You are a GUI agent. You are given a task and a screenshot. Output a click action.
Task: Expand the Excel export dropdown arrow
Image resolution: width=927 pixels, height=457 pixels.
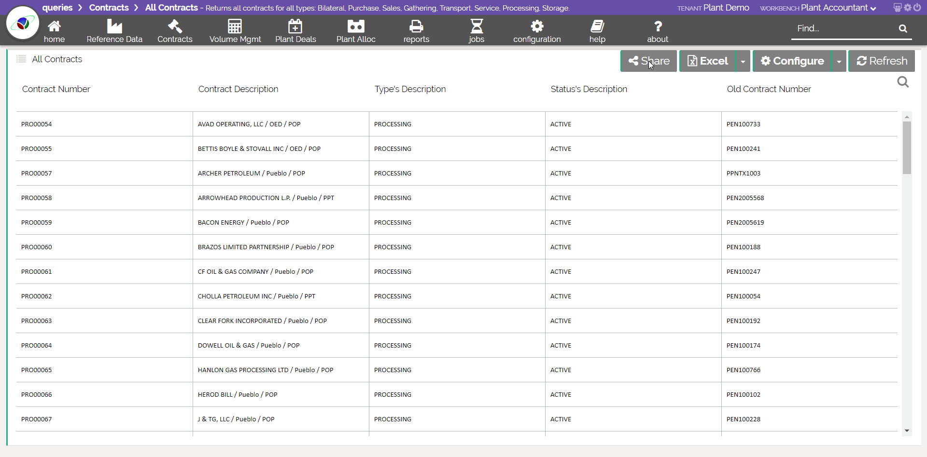(x=743, y=61)
